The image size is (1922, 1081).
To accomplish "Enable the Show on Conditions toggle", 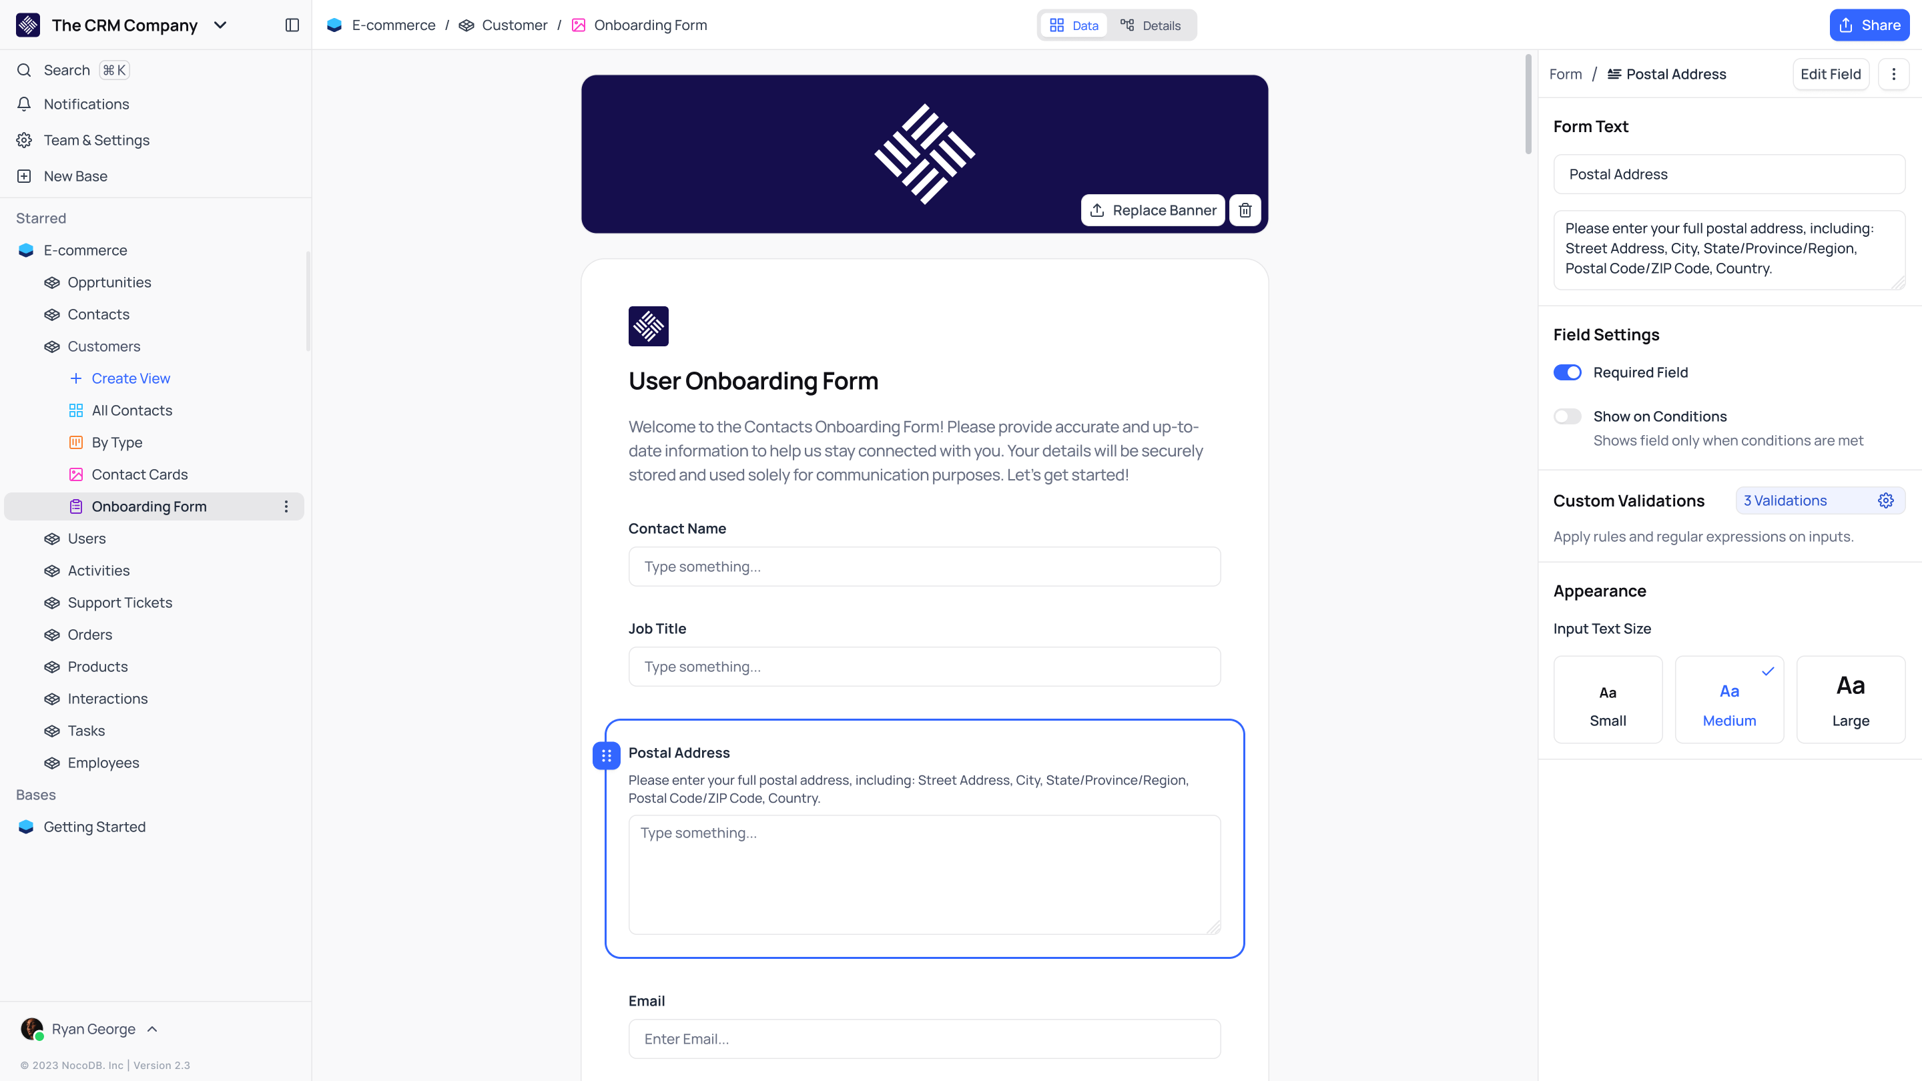I will point(1567,416).
